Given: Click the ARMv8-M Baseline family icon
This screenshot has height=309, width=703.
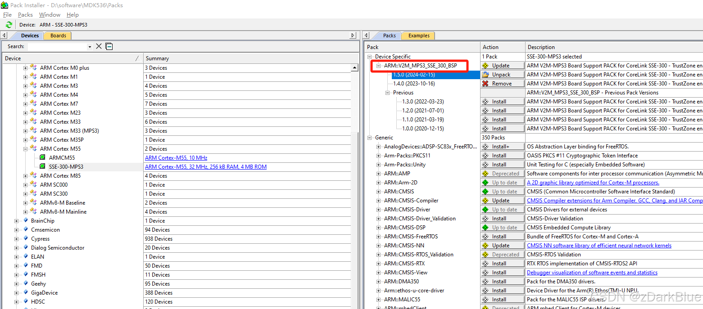Looking at the screenshot, I should click(x=33, y=202).
